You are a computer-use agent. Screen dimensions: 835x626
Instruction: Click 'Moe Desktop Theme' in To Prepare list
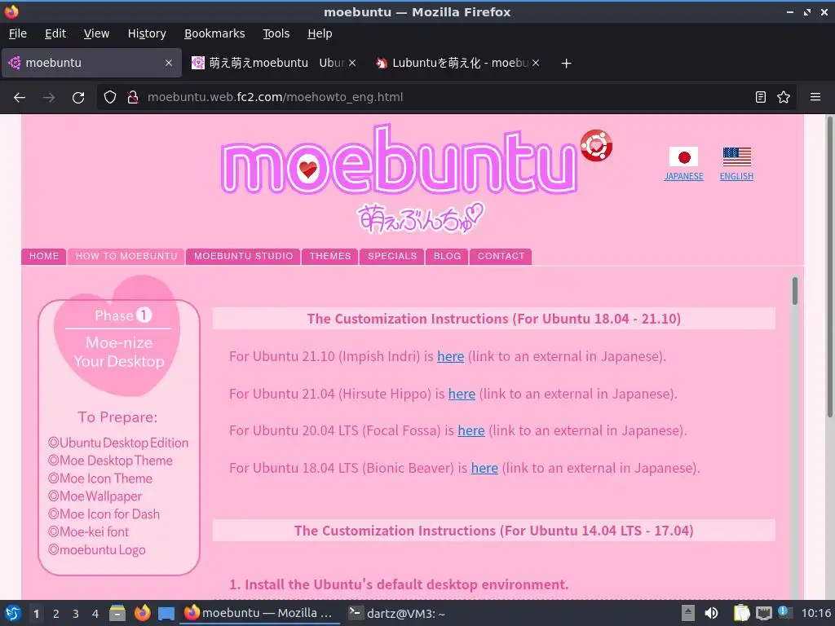pos(110,461)
